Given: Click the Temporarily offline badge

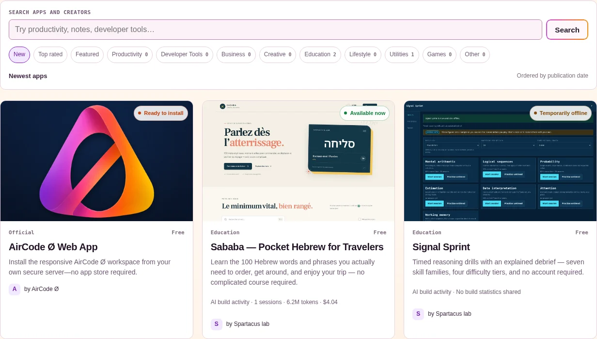Looking at the screenshot, I should pyautogui.click(x=561, y=113).
